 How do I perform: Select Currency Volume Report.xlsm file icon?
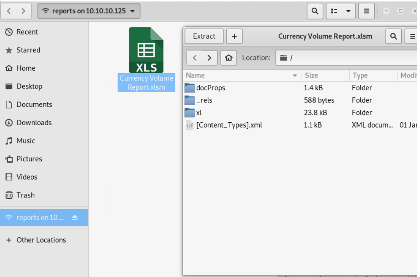[146, 51]
